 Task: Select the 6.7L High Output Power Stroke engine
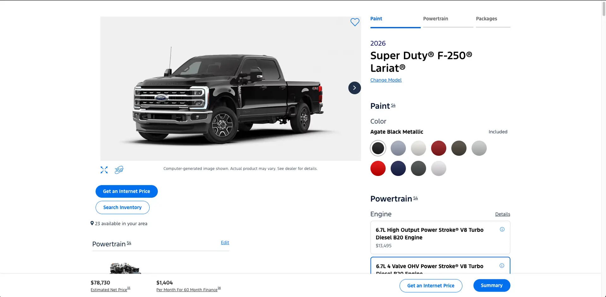429,237
